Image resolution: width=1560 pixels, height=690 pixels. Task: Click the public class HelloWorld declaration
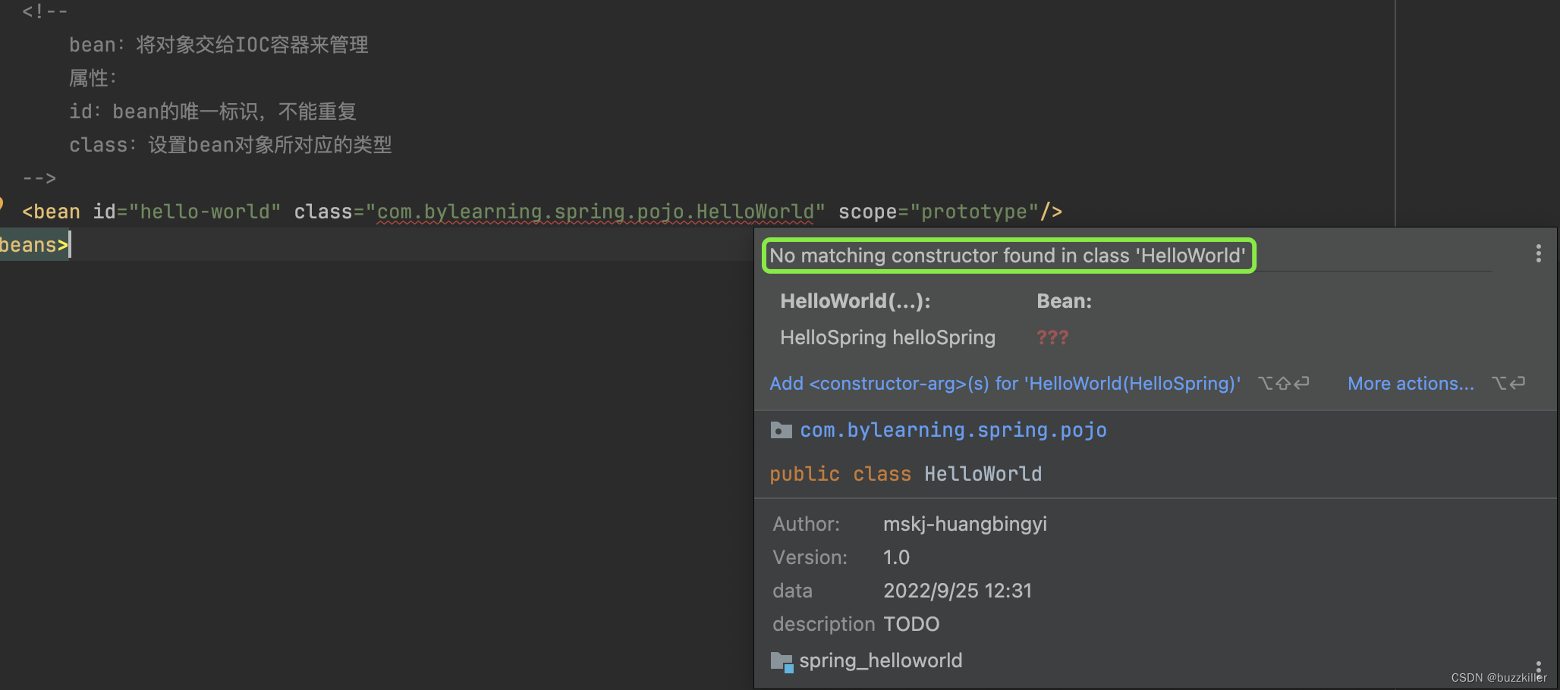click(x=905, y=474)
